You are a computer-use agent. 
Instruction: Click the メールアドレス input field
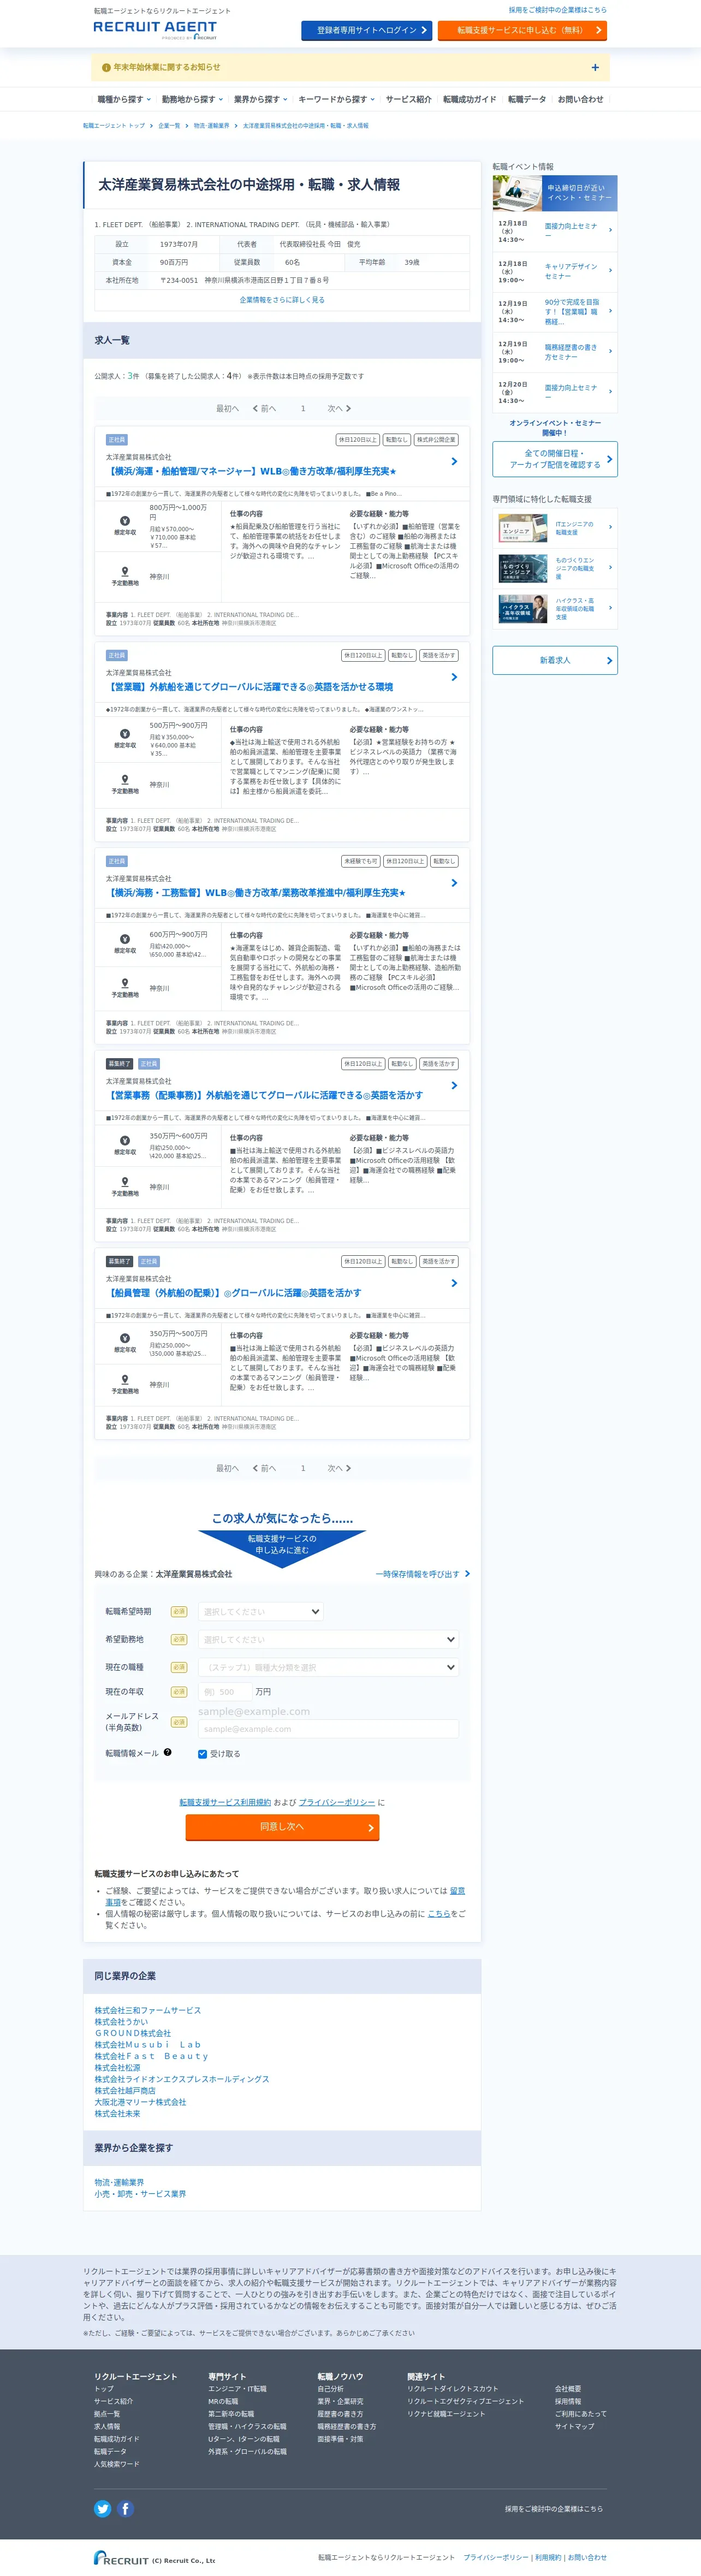click(328, 1729)
